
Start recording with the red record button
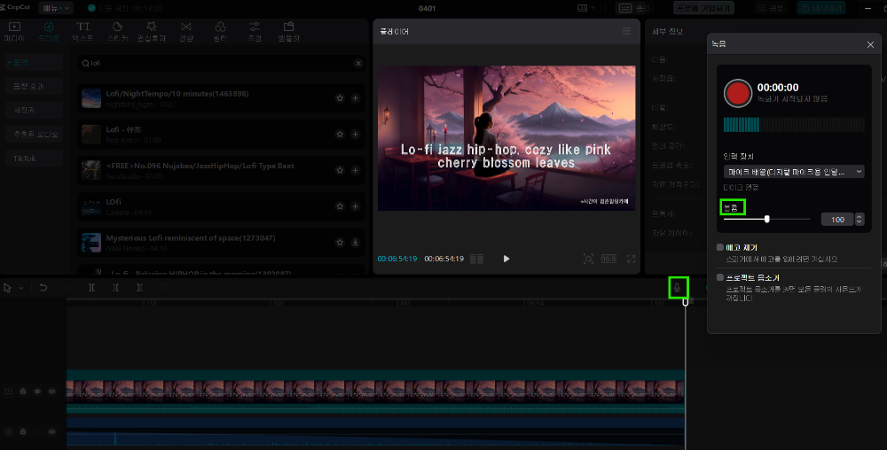pos(738,93)
